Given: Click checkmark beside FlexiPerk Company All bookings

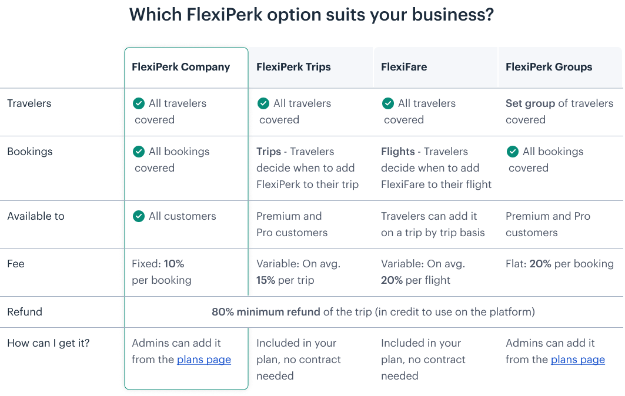Looking at the screenshot, I should 139,152.
